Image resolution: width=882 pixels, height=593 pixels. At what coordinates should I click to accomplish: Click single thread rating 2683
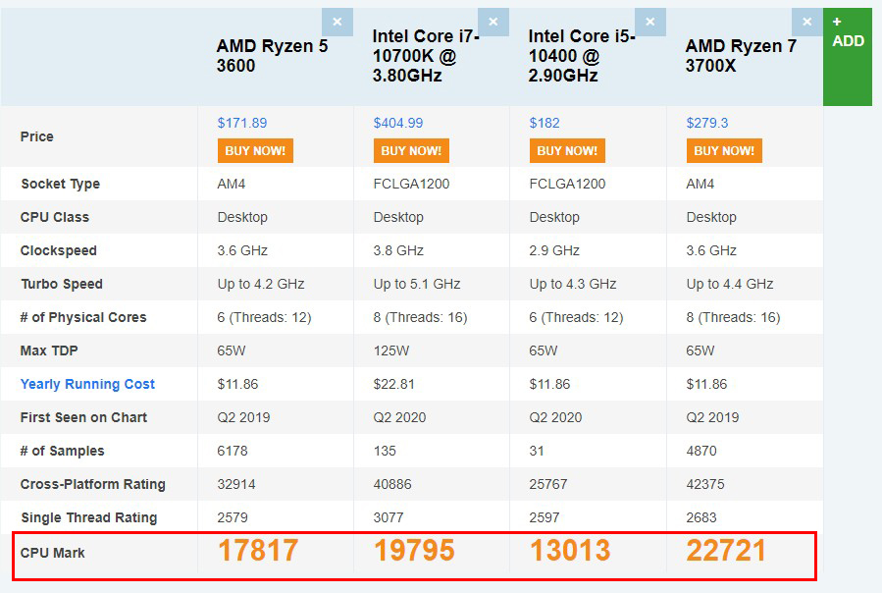click(x=700, y=517)
